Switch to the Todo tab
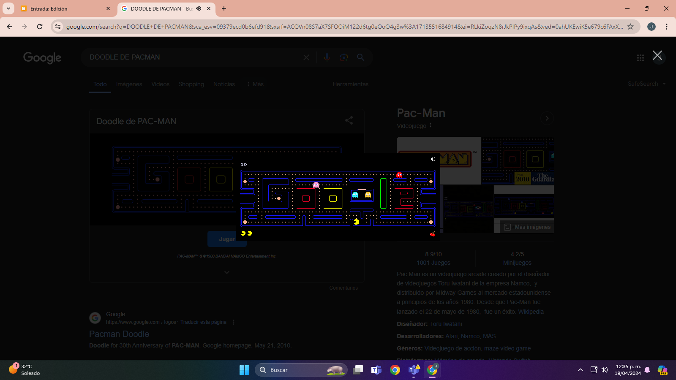 [x=100, y=84]
